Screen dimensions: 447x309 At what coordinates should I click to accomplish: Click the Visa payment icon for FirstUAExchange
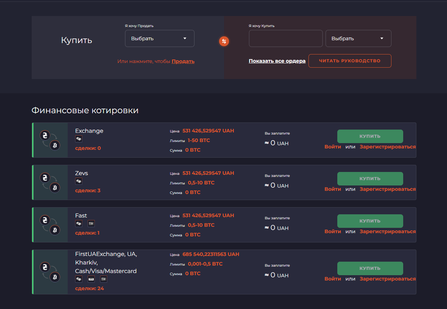pyautogui.click(x=91, y=279)
